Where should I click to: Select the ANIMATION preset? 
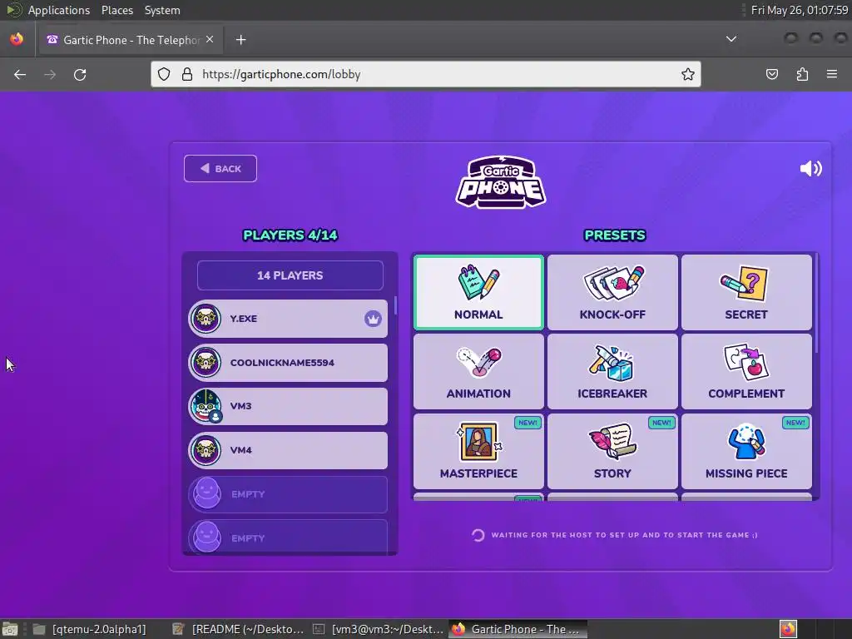pos(478,372)
